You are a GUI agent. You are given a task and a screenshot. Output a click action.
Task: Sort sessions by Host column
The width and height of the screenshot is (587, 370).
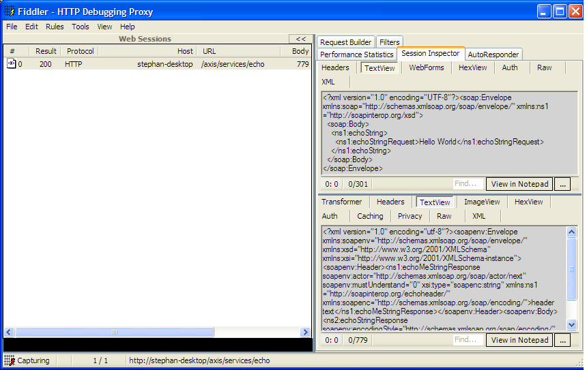(147, 51)
